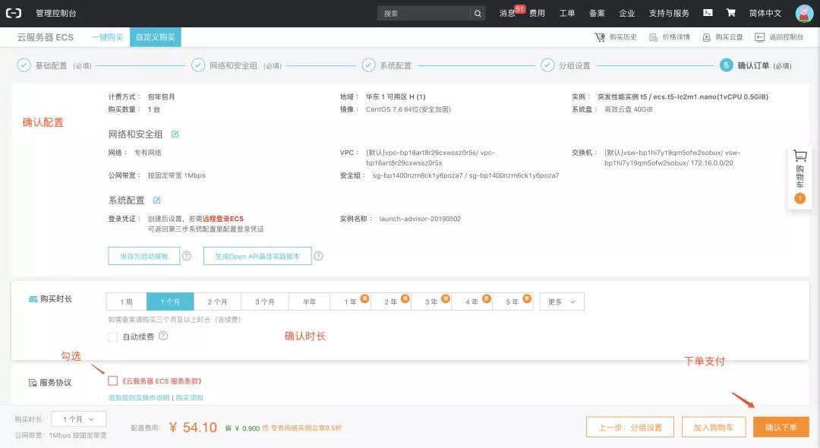
Task: Select 3个月 purchase duration
Action: click(265, 301)
